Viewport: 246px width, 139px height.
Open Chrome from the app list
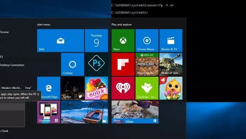4,32
